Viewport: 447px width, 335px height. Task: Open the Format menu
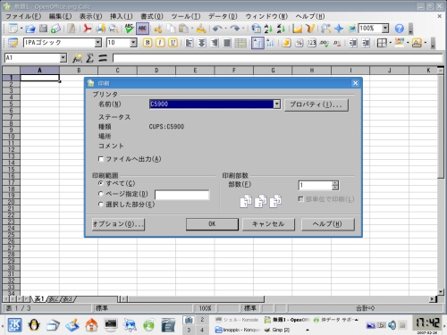pyautogui.click(x=152, y=16)
